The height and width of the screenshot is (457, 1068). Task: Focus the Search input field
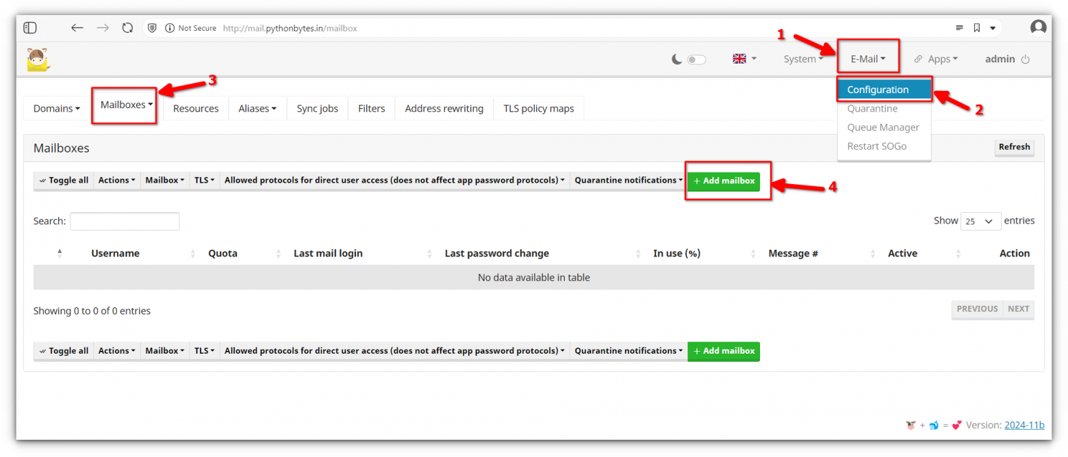coord(125,221)
